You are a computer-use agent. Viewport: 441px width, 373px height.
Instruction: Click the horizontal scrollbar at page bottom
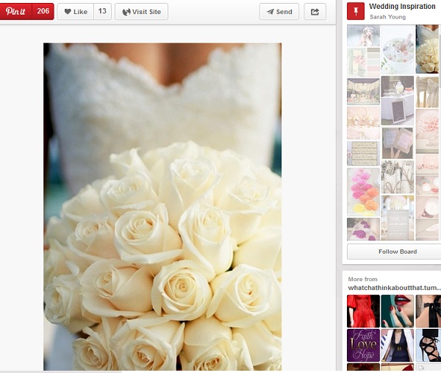click(x=60, y=371)
